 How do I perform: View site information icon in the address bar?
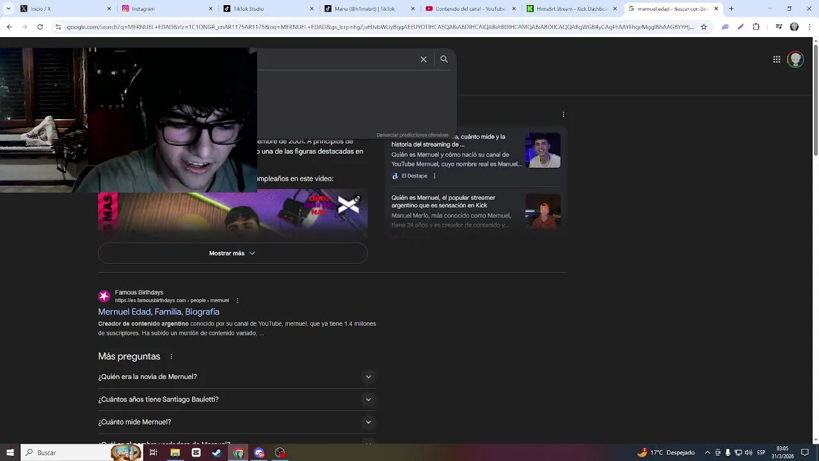pyautogui.click(x=58, y=27)
